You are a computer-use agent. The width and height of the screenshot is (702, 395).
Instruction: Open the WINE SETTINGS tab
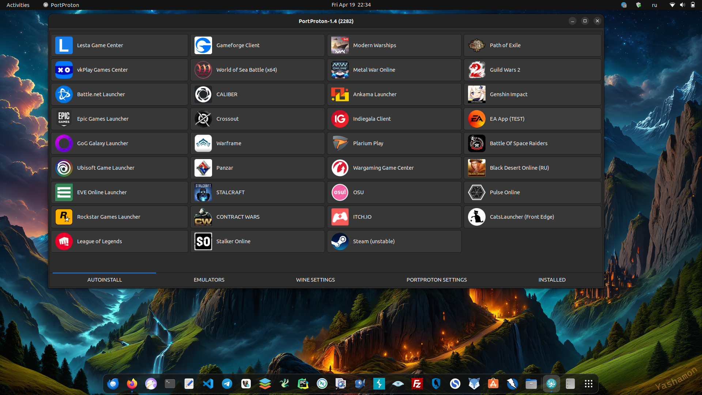pyautogui.click(x=316, y=280)
